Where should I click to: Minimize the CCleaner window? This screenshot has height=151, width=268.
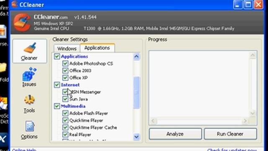coord(237,5)
